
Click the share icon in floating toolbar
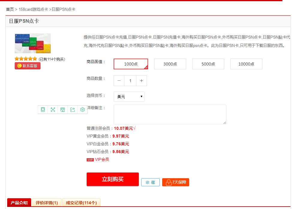[x=73, y=110]
